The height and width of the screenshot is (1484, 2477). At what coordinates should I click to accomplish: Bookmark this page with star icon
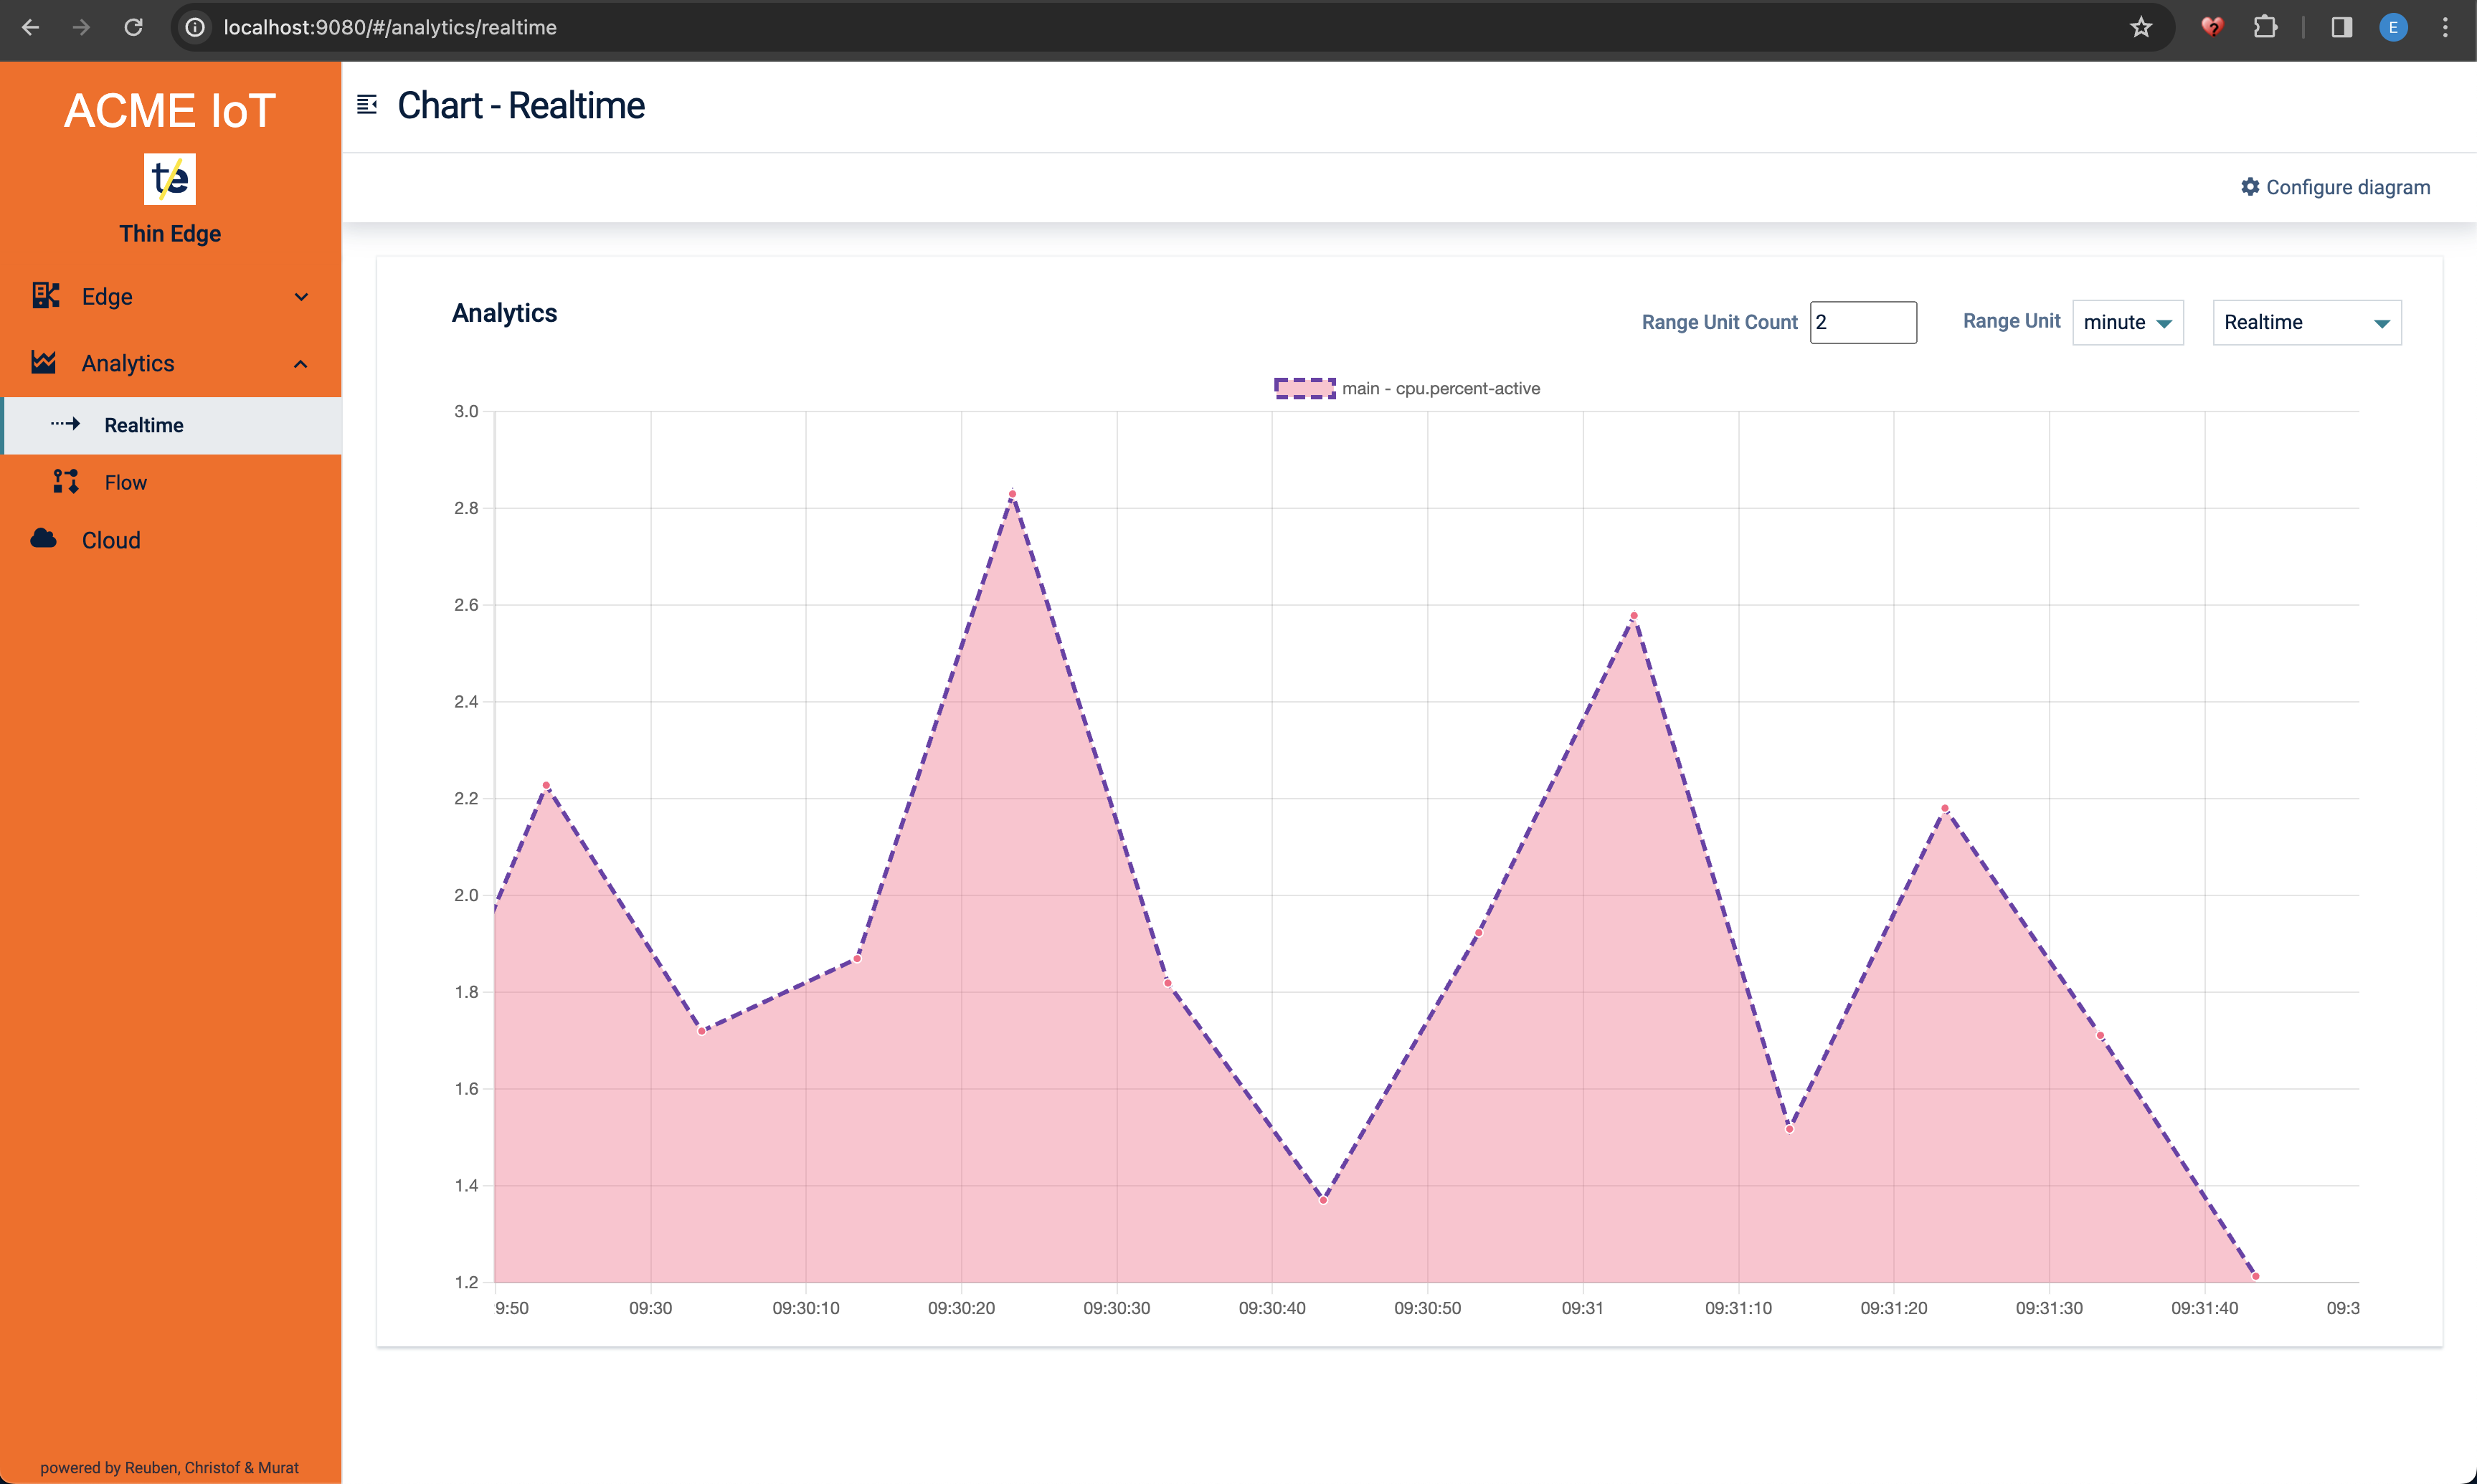2140,28
